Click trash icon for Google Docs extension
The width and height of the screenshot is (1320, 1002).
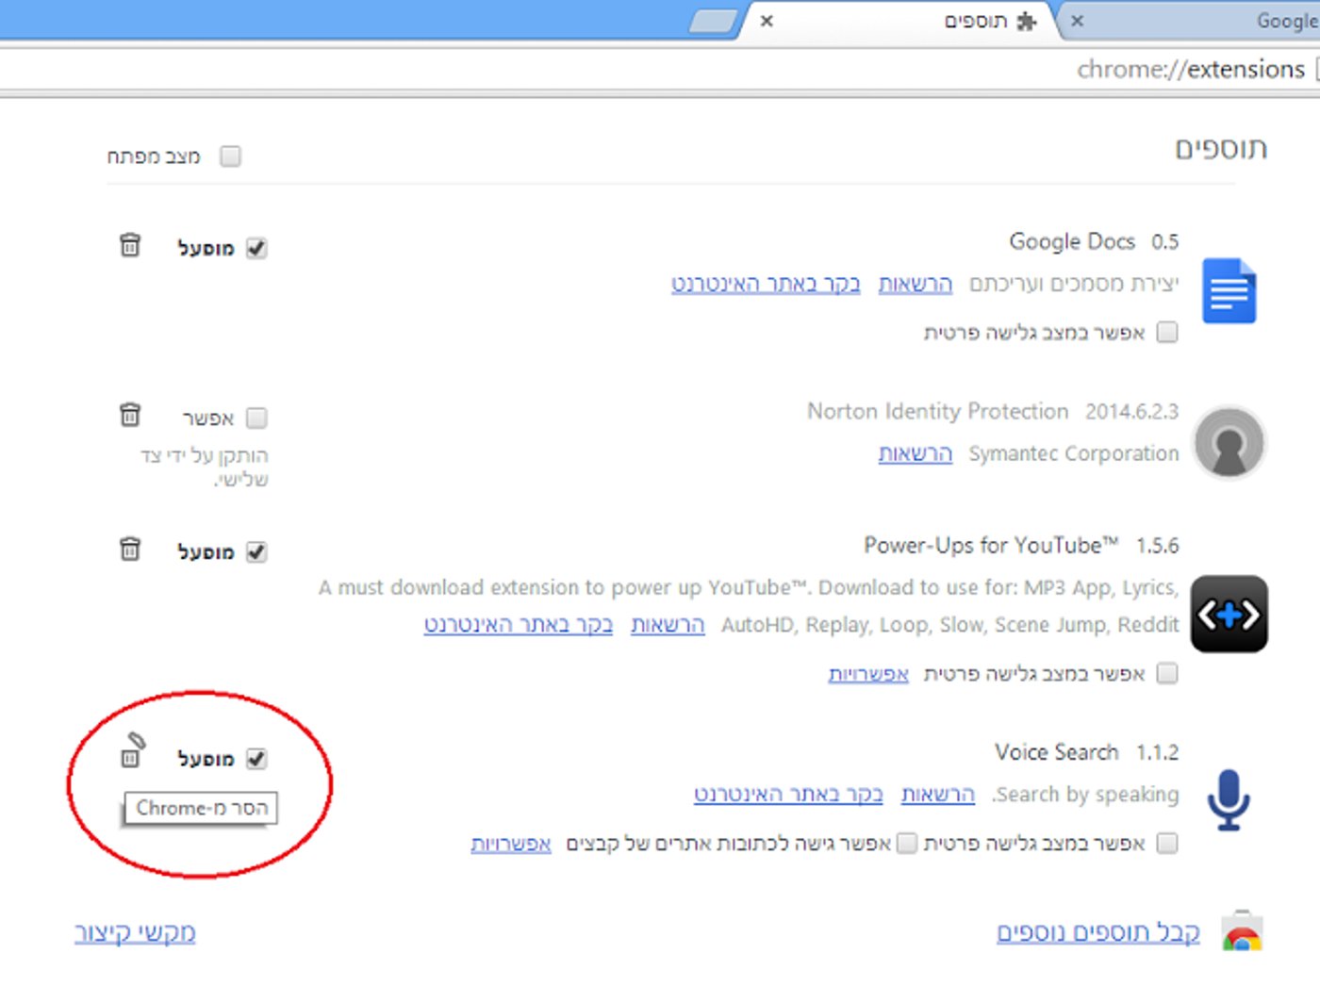point(130,245)
